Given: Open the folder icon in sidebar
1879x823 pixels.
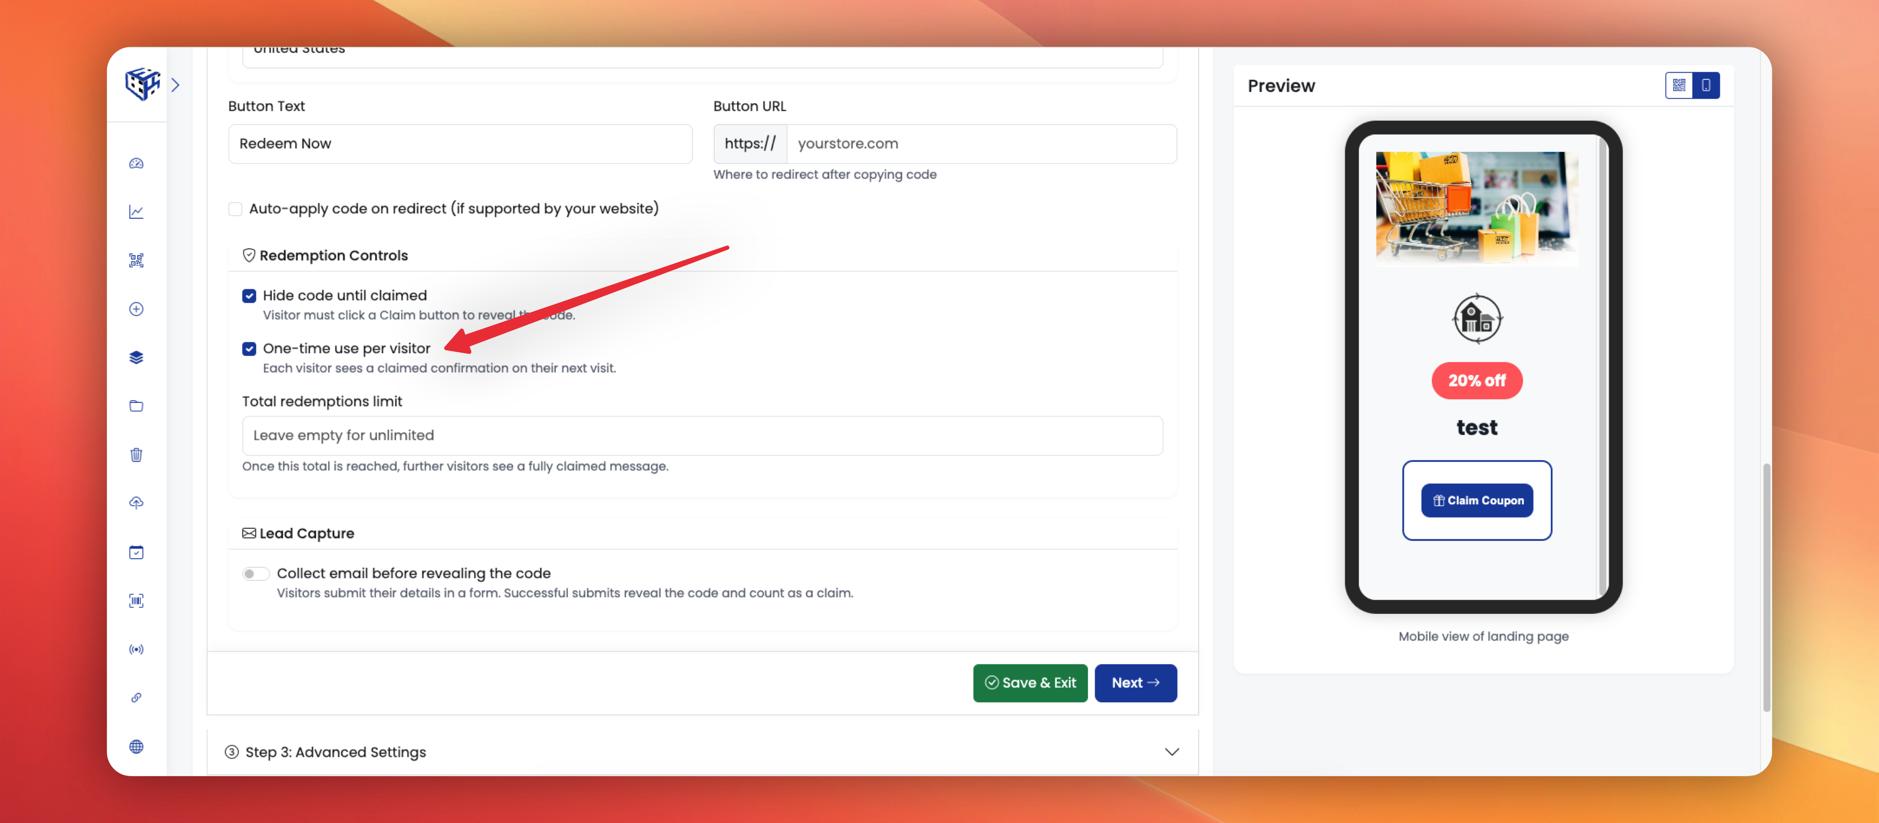Looking at the screenshot, I should tap(136, 406).
